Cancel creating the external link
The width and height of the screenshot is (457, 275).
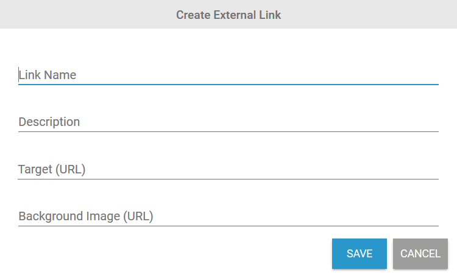[x=420, y=254]
